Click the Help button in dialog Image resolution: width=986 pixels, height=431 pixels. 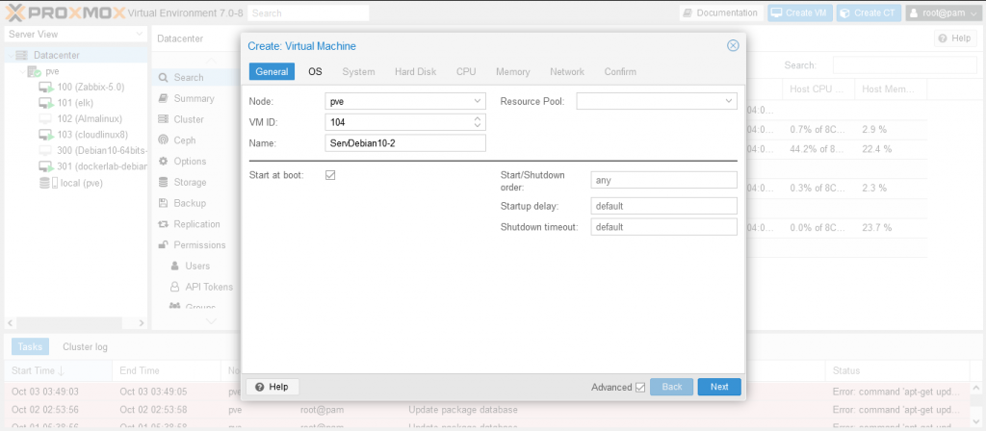point(272,387)
